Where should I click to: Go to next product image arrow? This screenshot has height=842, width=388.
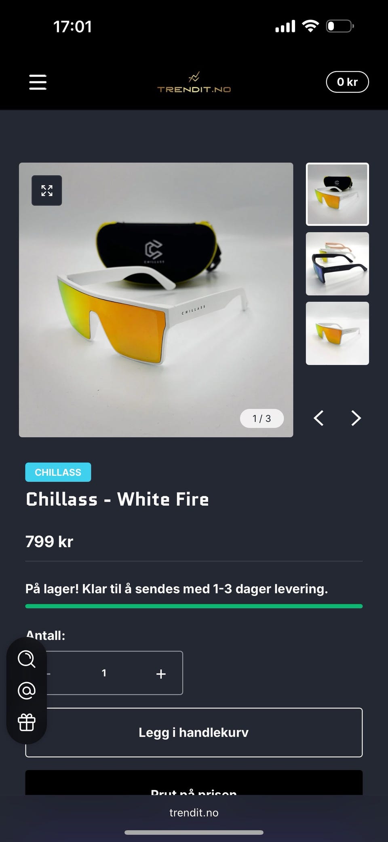point(356,418)
